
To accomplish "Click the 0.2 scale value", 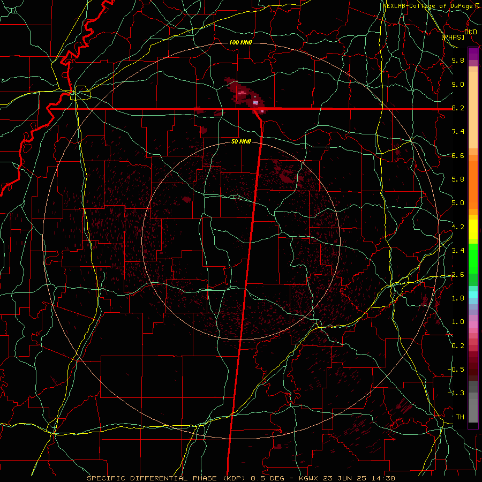I will click(x=458, y=346).
